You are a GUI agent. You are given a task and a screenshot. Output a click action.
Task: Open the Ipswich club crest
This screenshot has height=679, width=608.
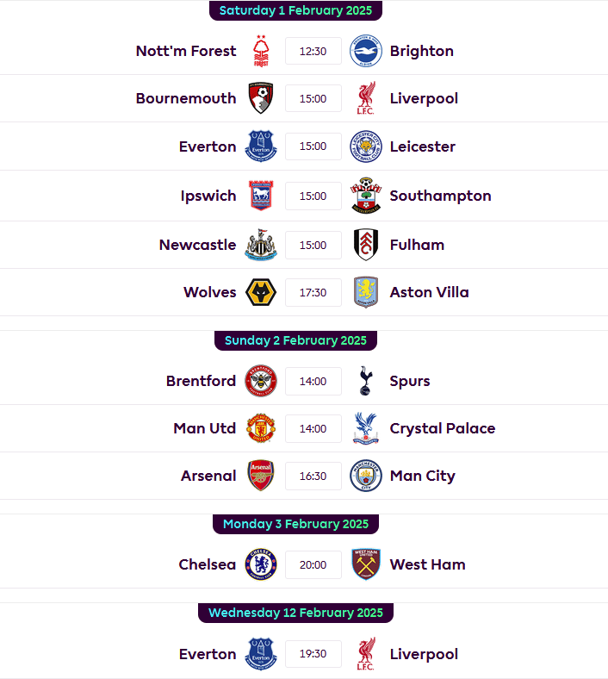click(261, 196)
